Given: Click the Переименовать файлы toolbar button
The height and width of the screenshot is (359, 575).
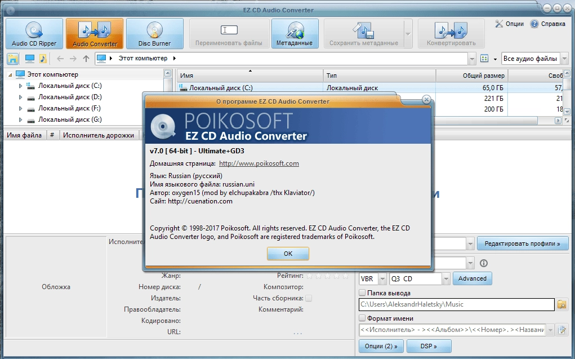Looking at the screenshot, I should (229, 33).
